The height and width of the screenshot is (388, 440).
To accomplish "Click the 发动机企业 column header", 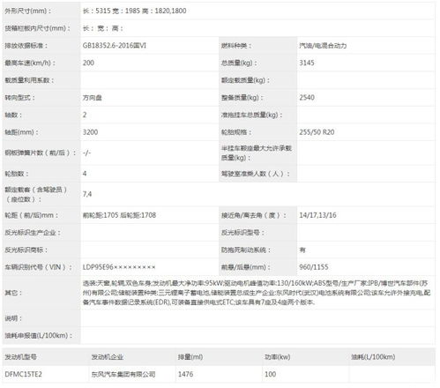I will tap(108, 357).
